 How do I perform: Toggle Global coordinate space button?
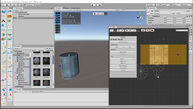tap(37, 5)
